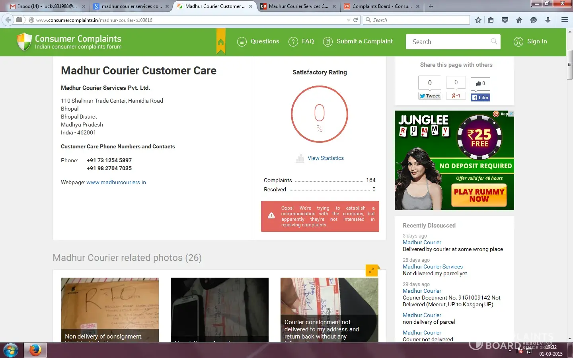This screenshot has width=573, height=358.
Task: Click the site search magnifier icon
Action: [494, 41]
